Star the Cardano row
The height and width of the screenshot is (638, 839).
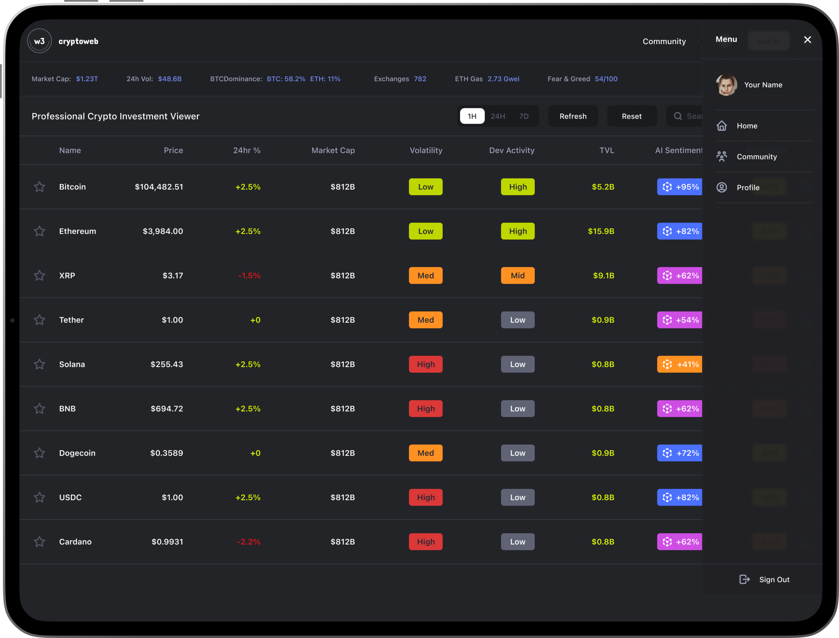[39, 542]
